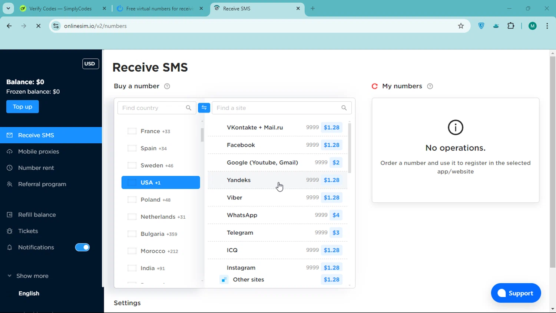This screenshot has width=556, height=313.
Task: Switch to Free virtual numbers tab
Action: tap(160, 9)
